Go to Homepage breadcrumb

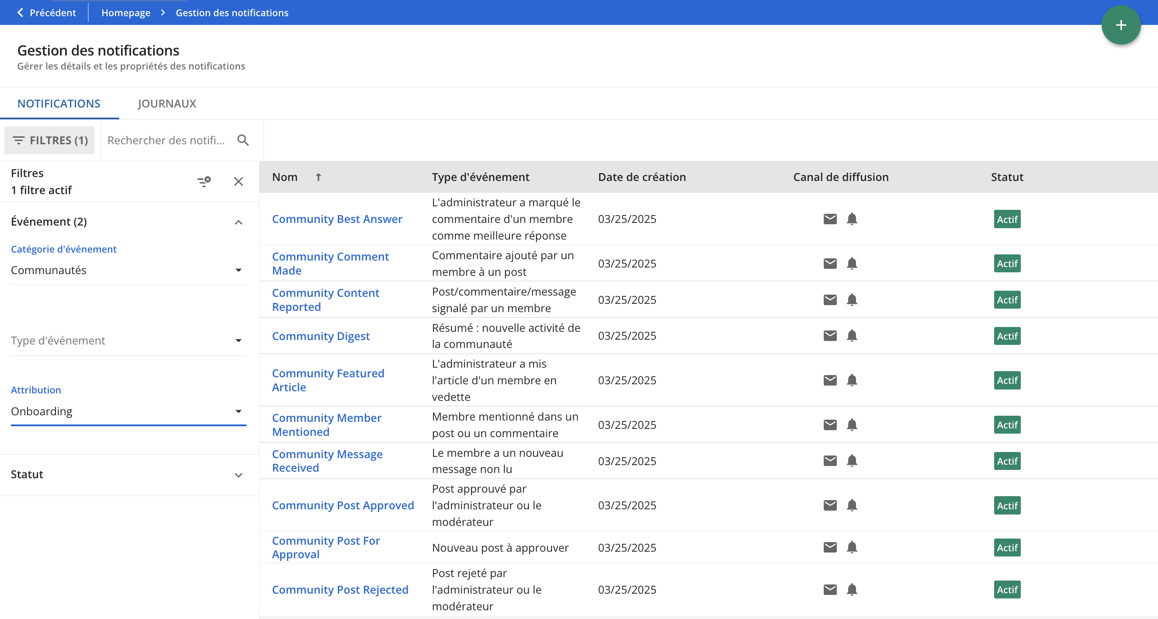click(126, 13)
